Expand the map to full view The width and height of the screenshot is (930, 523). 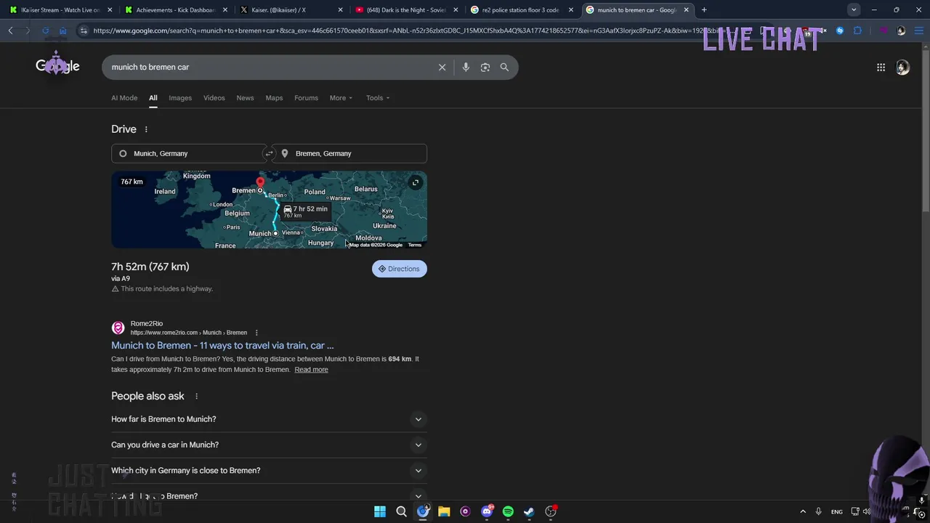coord(416,182)
